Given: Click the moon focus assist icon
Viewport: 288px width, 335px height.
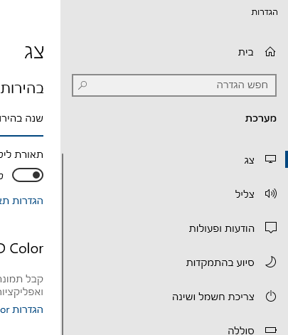Looking at the screenshot, I should tap(271, 262).
